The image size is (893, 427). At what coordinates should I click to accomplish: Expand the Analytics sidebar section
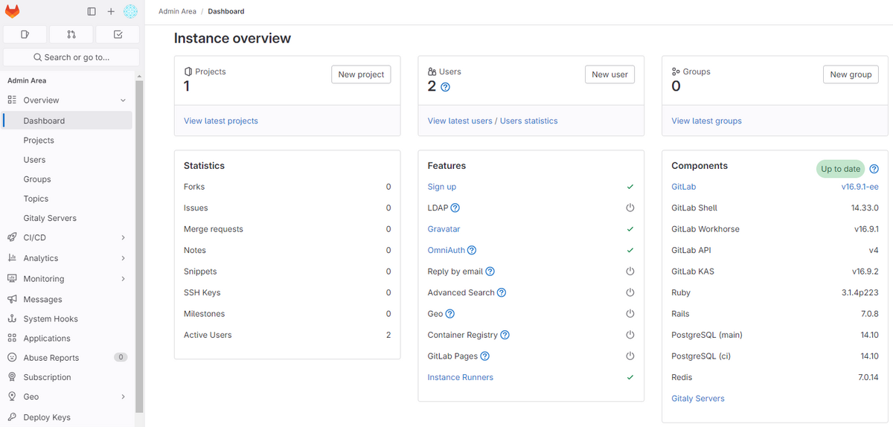(x=123, y=258)
